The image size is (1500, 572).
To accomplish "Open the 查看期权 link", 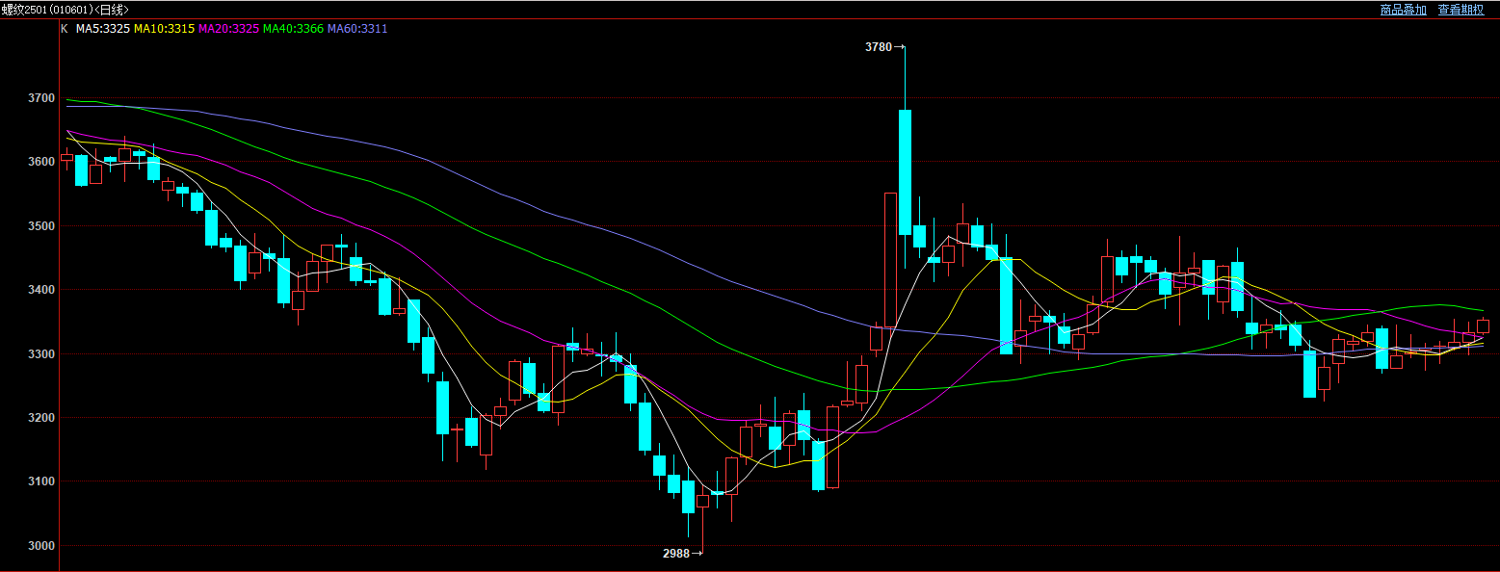I will pyautogui.click(x=1461, y=10).
